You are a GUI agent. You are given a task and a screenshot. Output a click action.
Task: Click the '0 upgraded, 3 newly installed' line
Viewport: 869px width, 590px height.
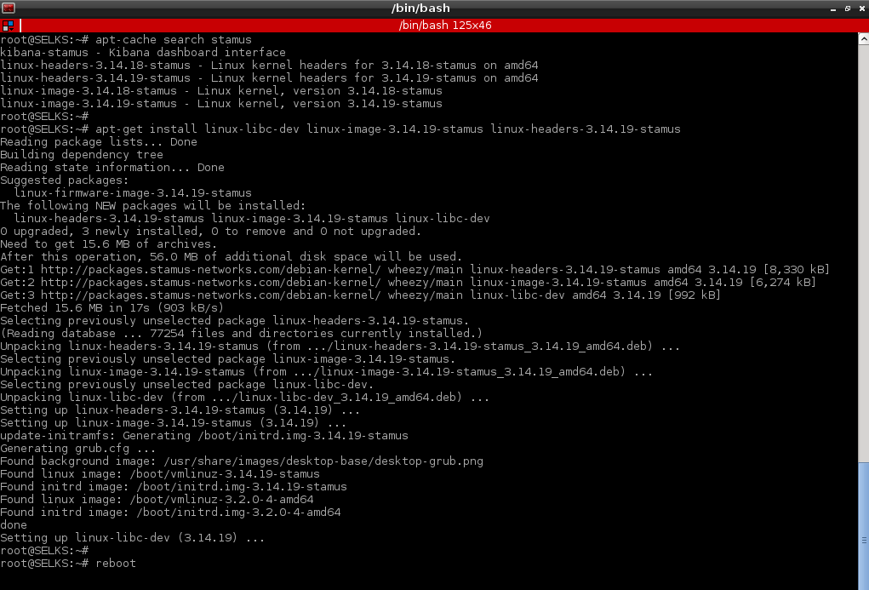(210, 232)
